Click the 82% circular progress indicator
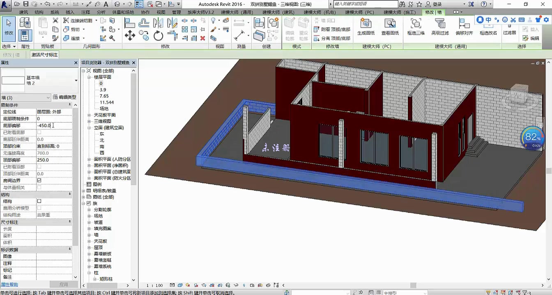Image resolution: width=552 pixels, height=295 pixels. click(x=532, y=138)
